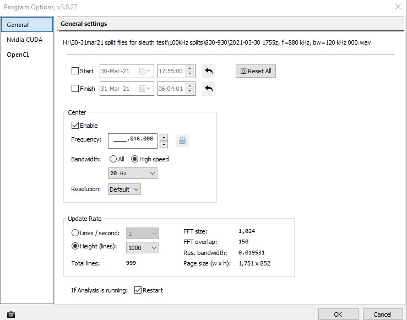Viewport: 407px width, 320px height.
Task: Decrease the Frequency with down spinner arrow
Action: pyautogui.click(x=164, y=145)
